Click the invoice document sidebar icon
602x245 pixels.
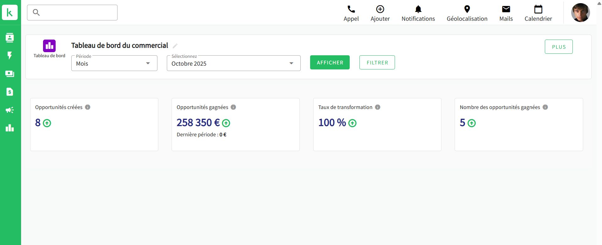pos(10,92)
